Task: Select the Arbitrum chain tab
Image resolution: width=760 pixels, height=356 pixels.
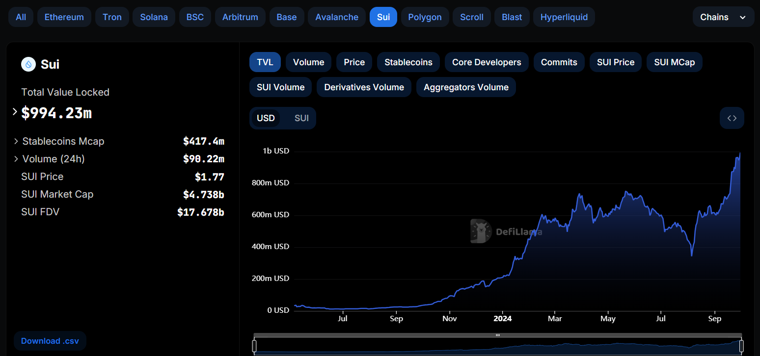Action: (240, 17)
